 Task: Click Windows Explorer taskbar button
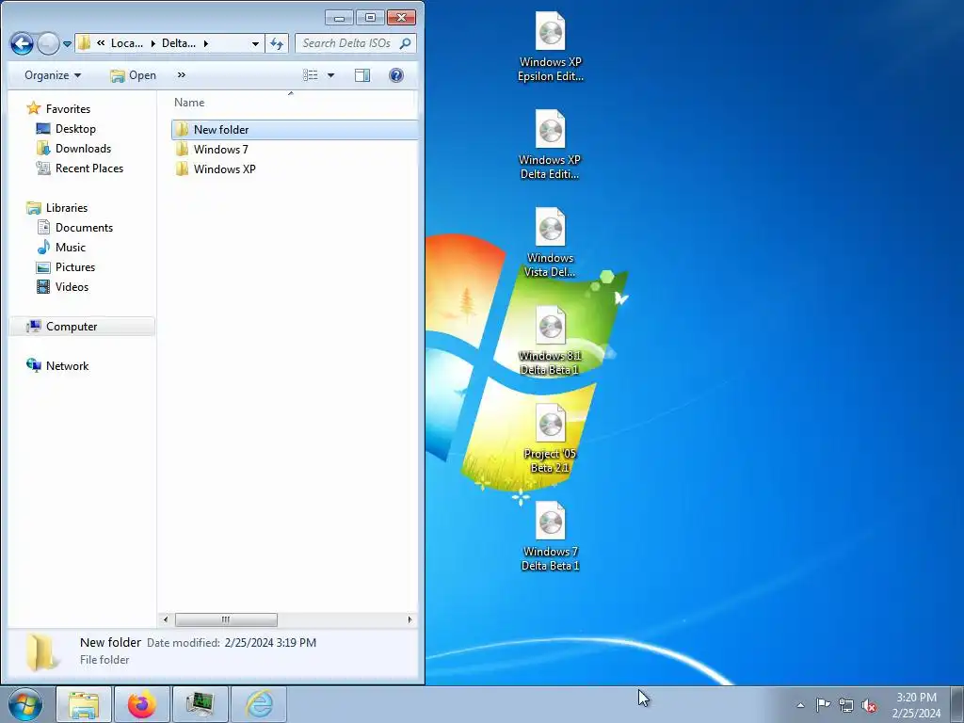click(x=84, y=704)
